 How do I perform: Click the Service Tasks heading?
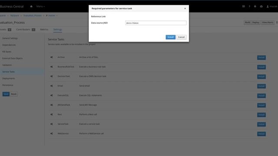point(56,39)
